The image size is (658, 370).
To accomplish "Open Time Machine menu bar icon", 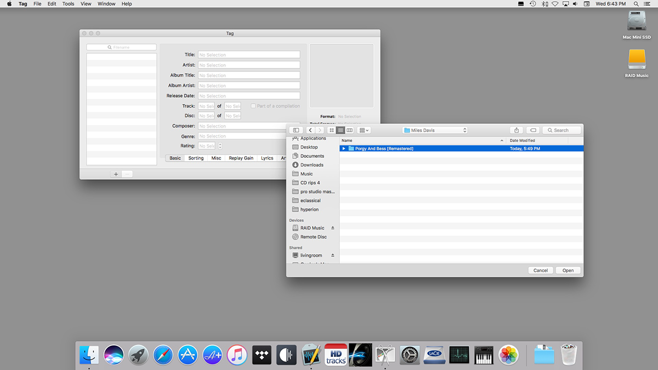I will tap(533, 4).
